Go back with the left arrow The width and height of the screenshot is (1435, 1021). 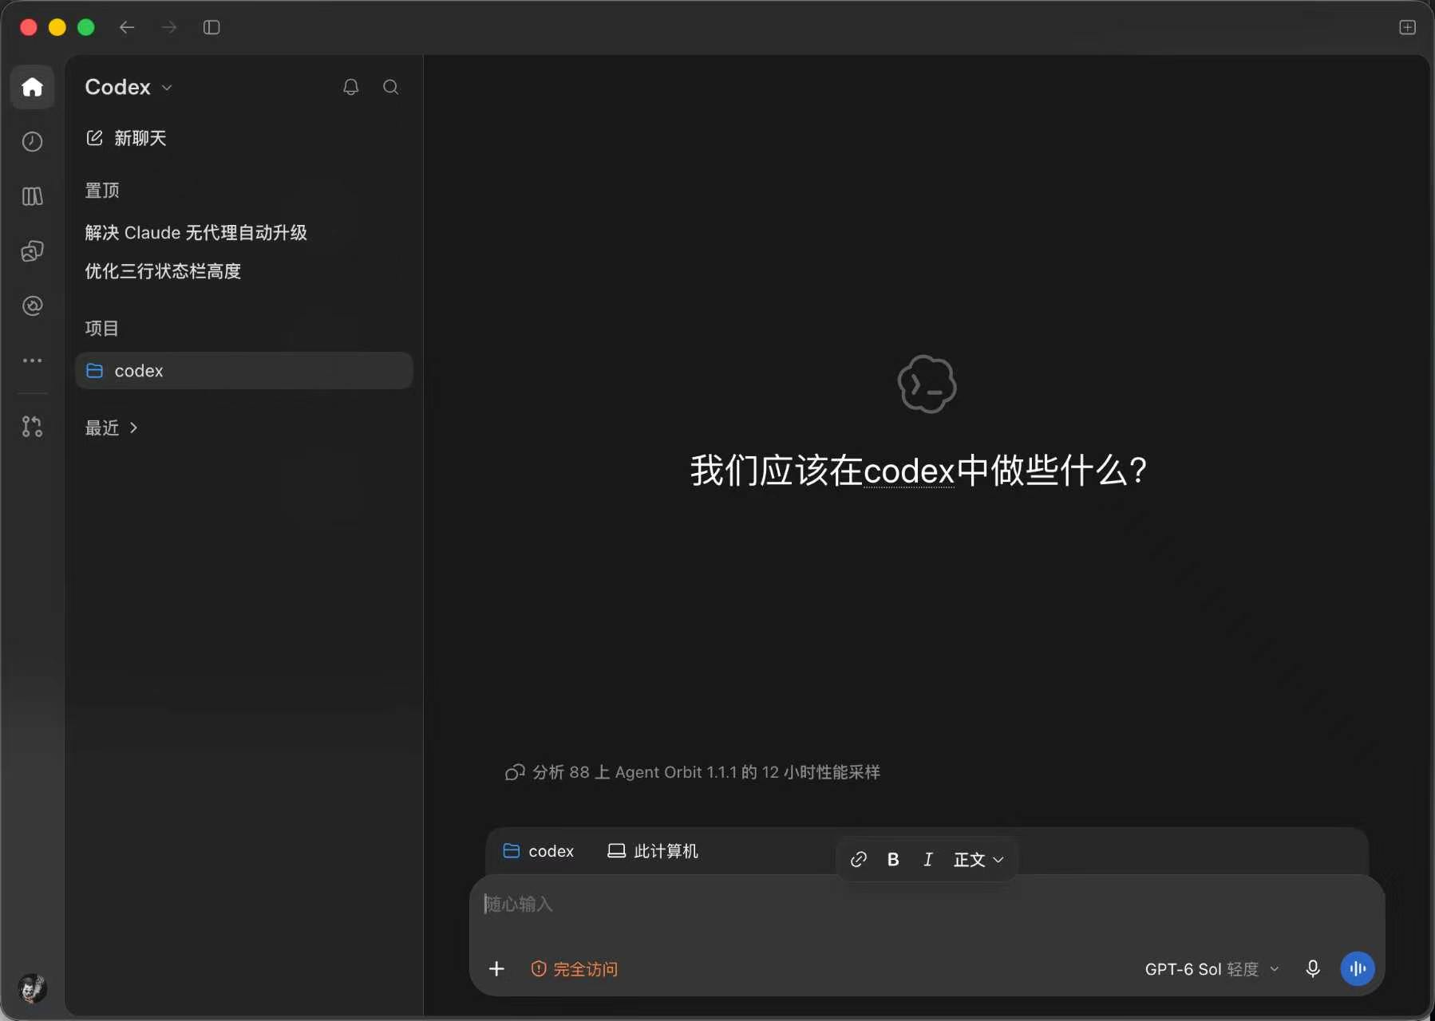point(127,27)
